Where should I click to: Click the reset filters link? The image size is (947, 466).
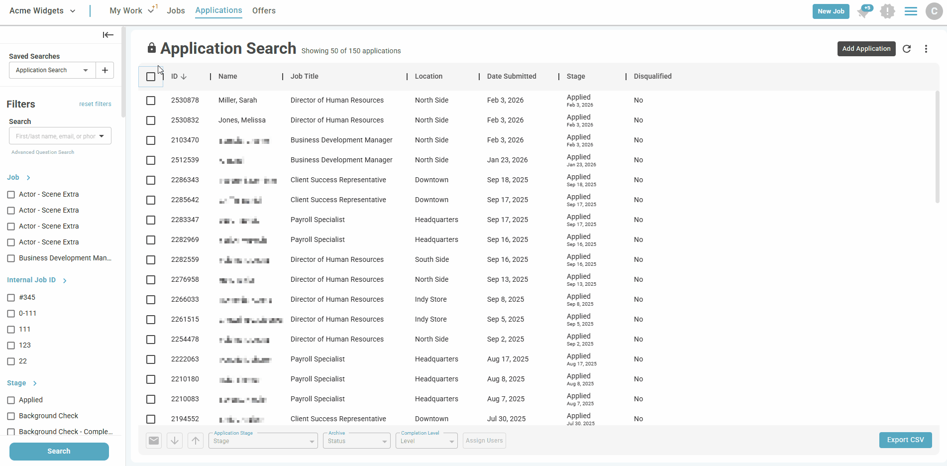pos(95,104)
